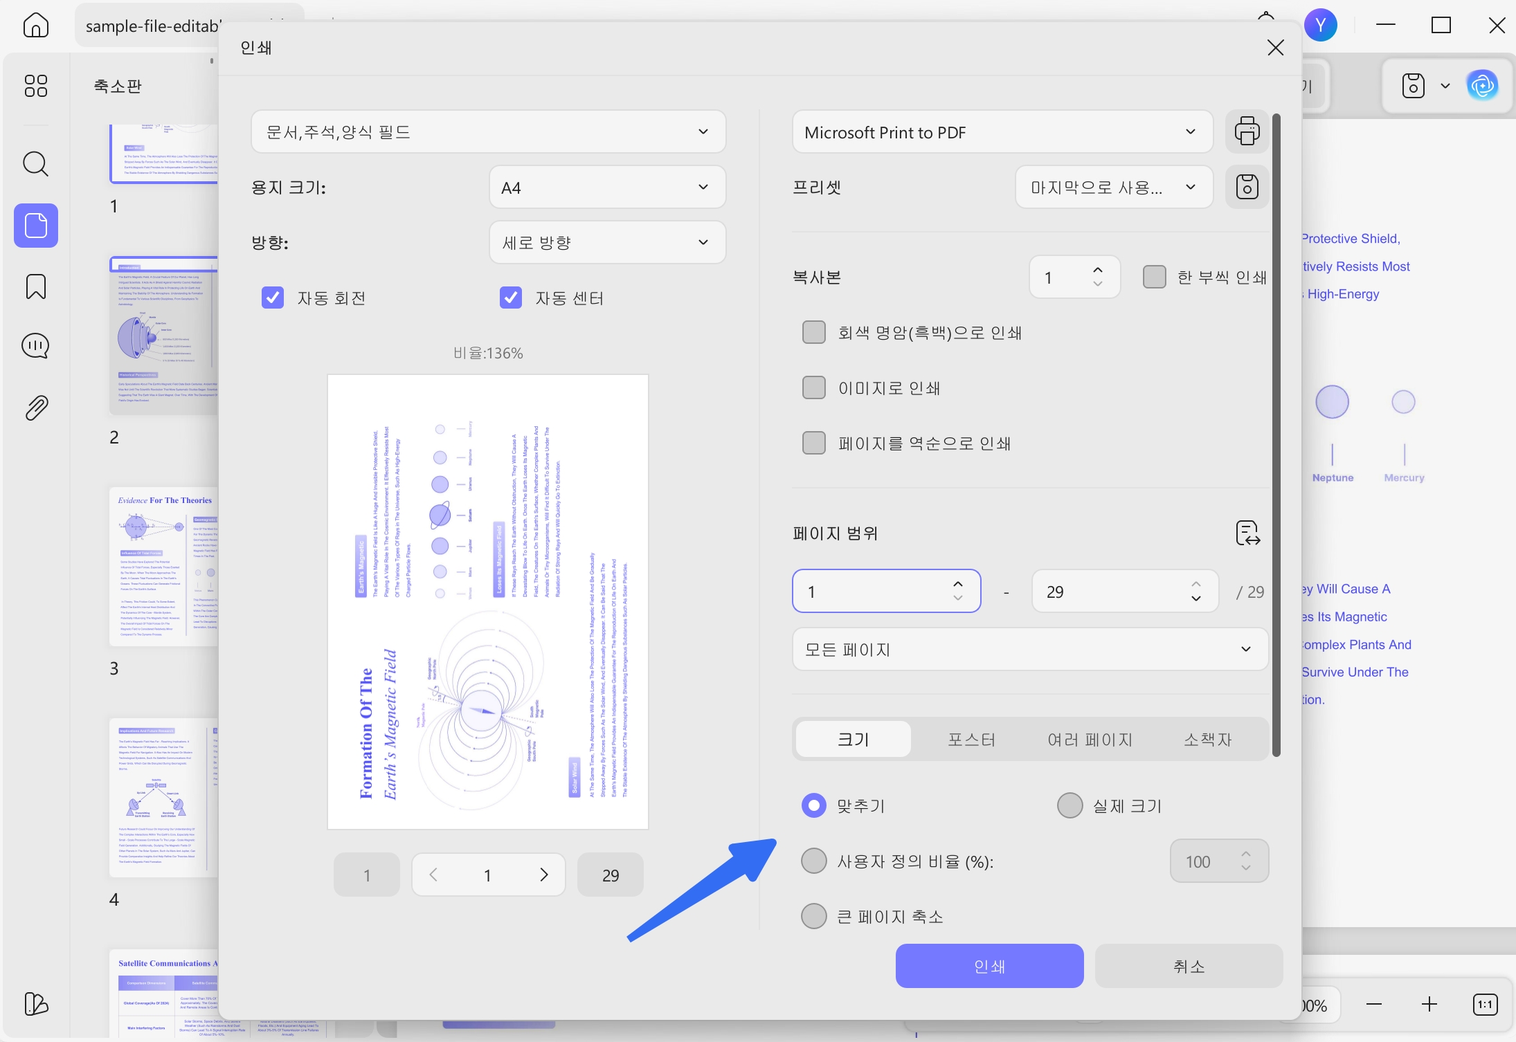Click the 1:1 actual size icon

coord(1485,1005)
